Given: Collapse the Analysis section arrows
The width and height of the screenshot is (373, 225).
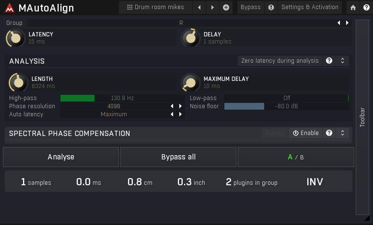Looking at the screenshot, I should 342,61.
